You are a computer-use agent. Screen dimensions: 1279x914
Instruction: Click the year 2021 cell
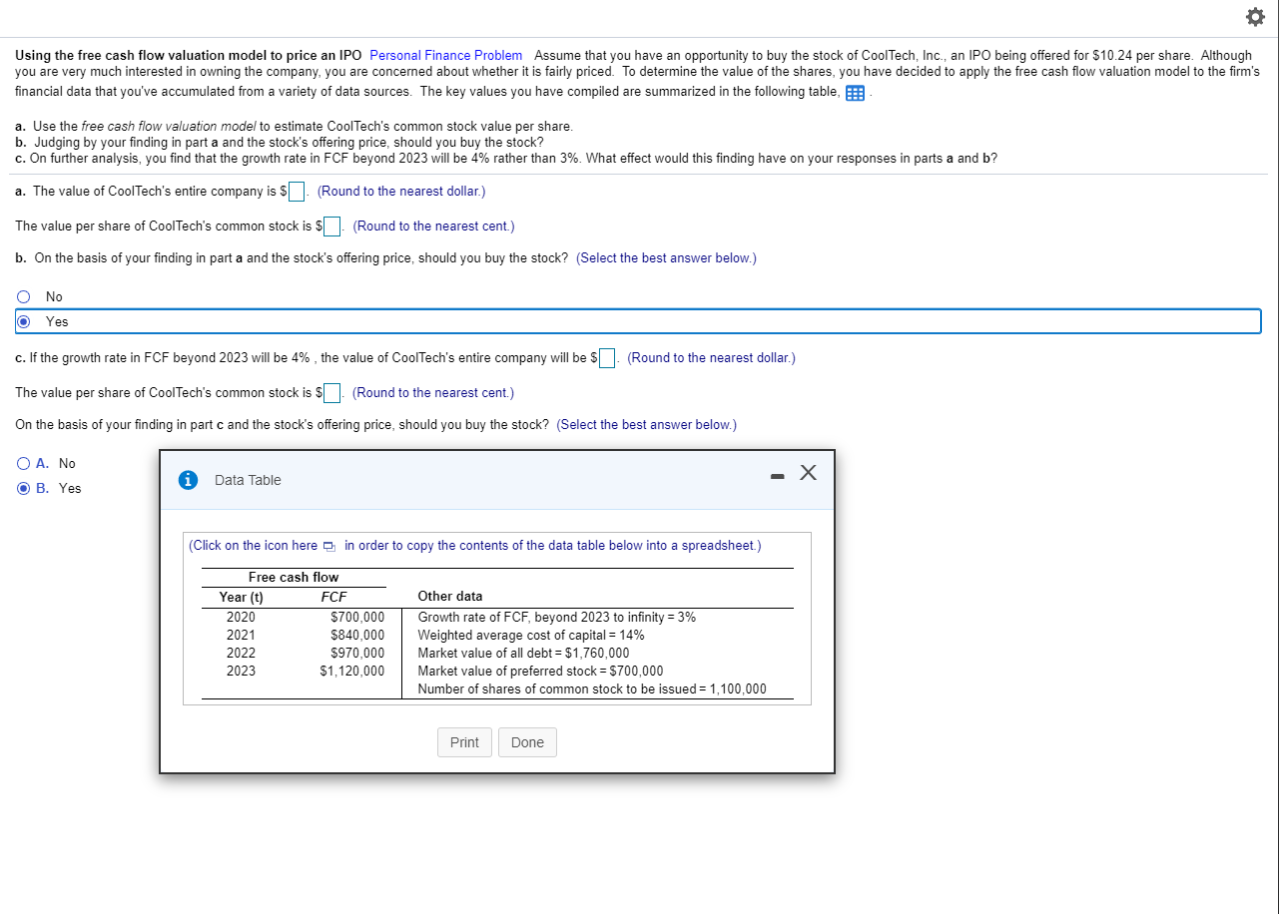(x=241, y=635)
